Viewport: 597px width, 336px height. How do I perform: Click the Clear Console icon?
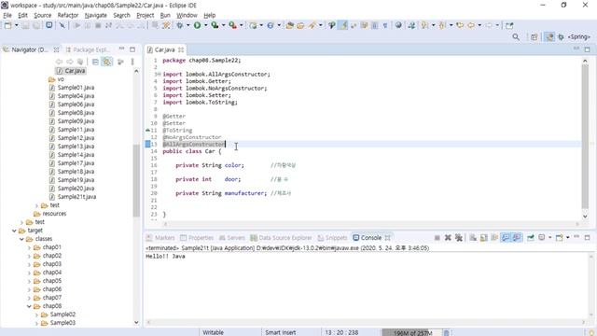[473, 238]
